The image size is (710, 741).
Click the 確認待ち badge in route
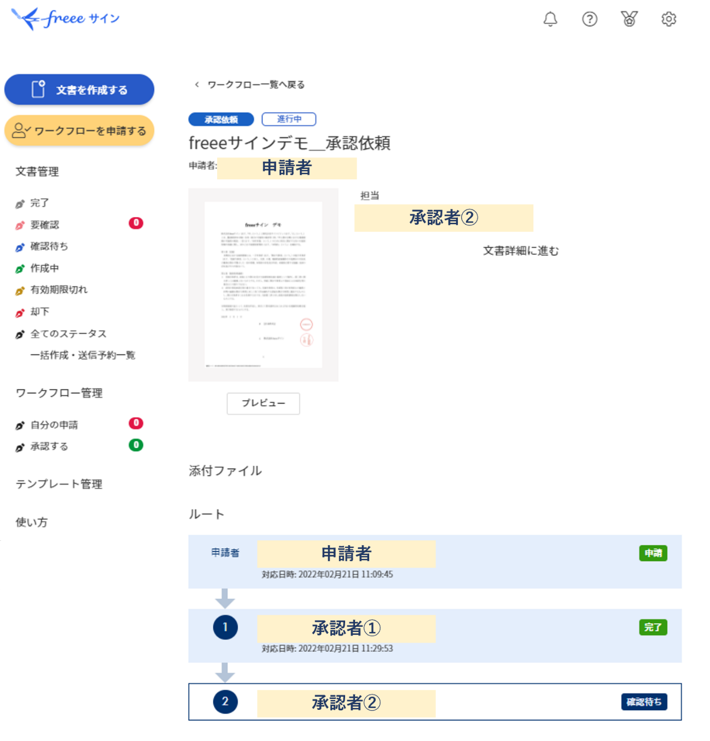pyautogui.click(x=644, y=702)
